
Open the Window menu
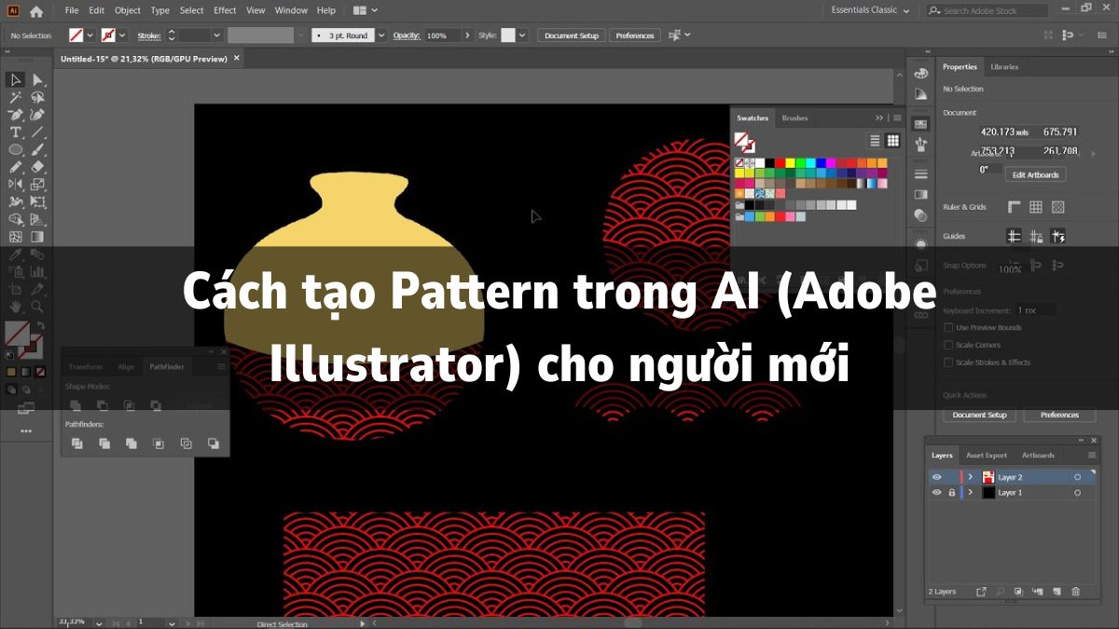[x=291, y=10]
